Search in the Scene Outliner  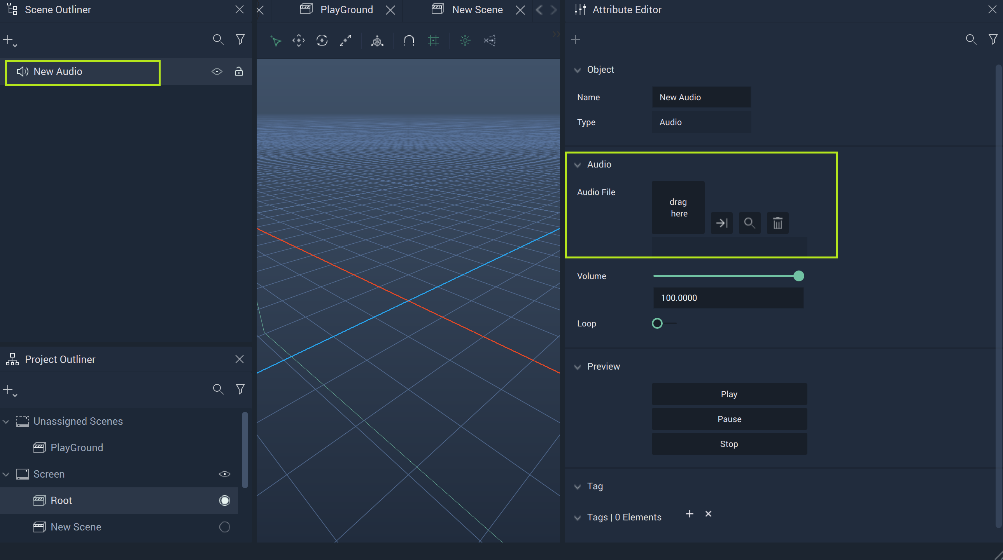218,39
